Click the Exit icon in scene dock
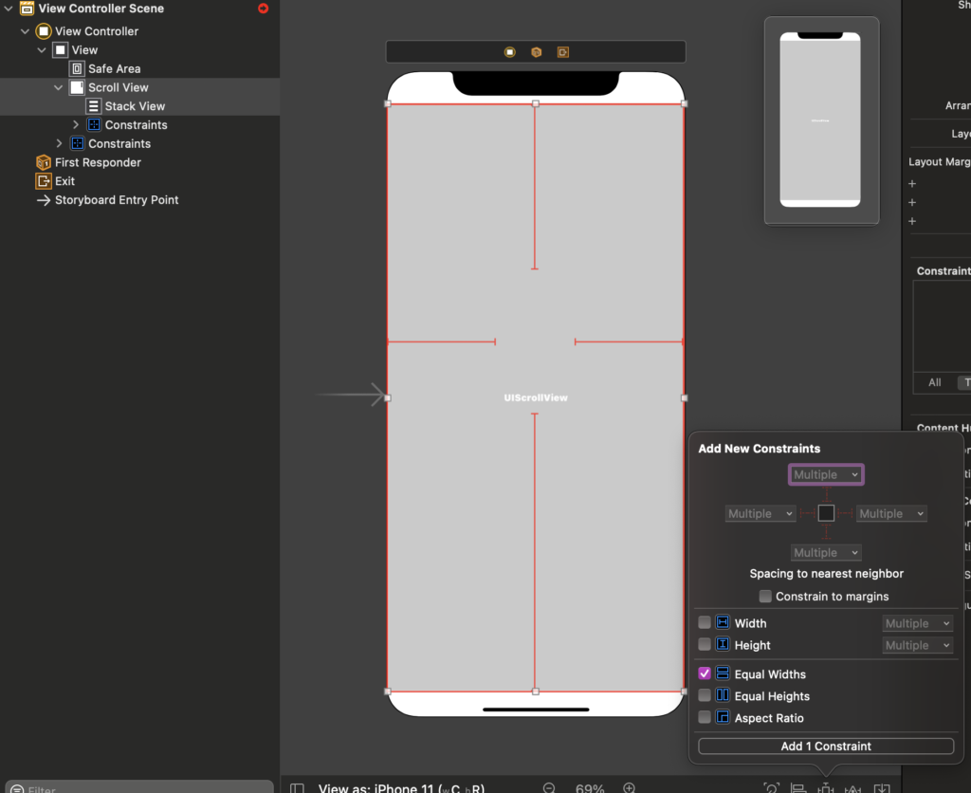Screen dimensions: 971x793 tap(563, 52)
